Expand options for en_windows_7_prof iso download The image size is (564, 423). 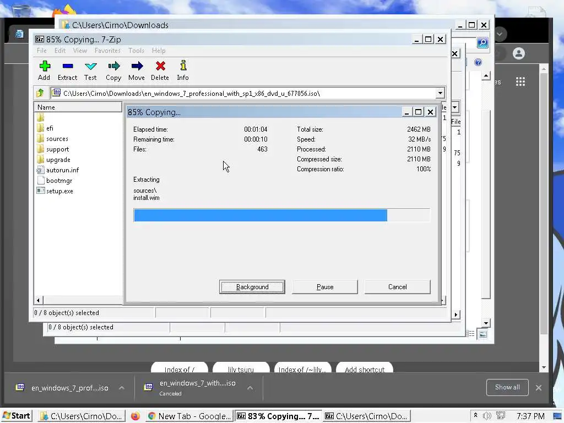click(x=122, y=388)
